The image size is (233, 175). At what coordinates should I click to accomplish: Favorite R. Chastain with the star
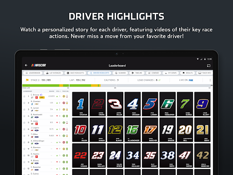coord(24,103)
